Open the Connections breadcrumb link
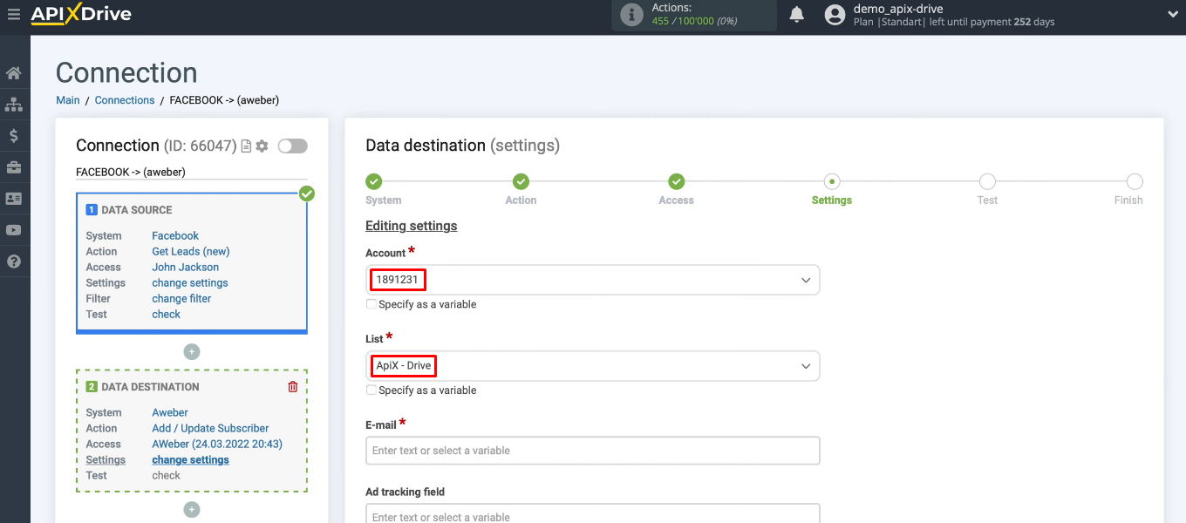Viewport: 1186px width, 523px height. click(124, 99)
